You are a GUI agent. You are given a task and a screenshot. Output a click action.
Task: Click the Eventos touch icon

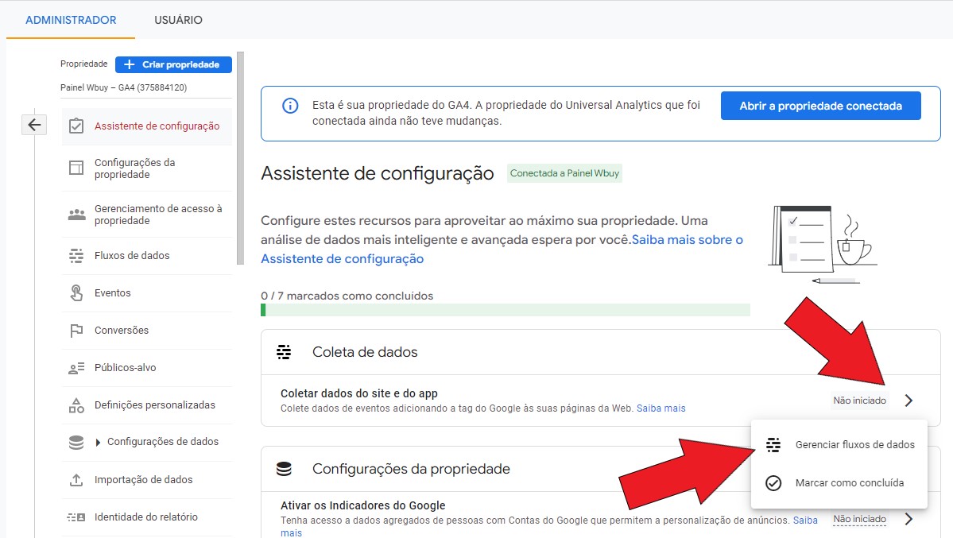[76, 293]
